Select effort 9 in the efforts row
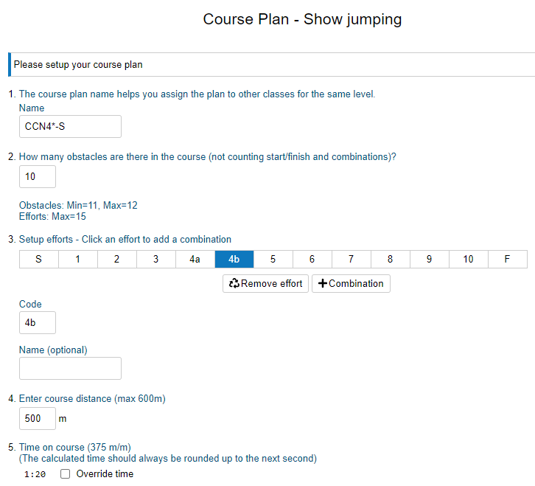535x486 pixels. point(429,260)
